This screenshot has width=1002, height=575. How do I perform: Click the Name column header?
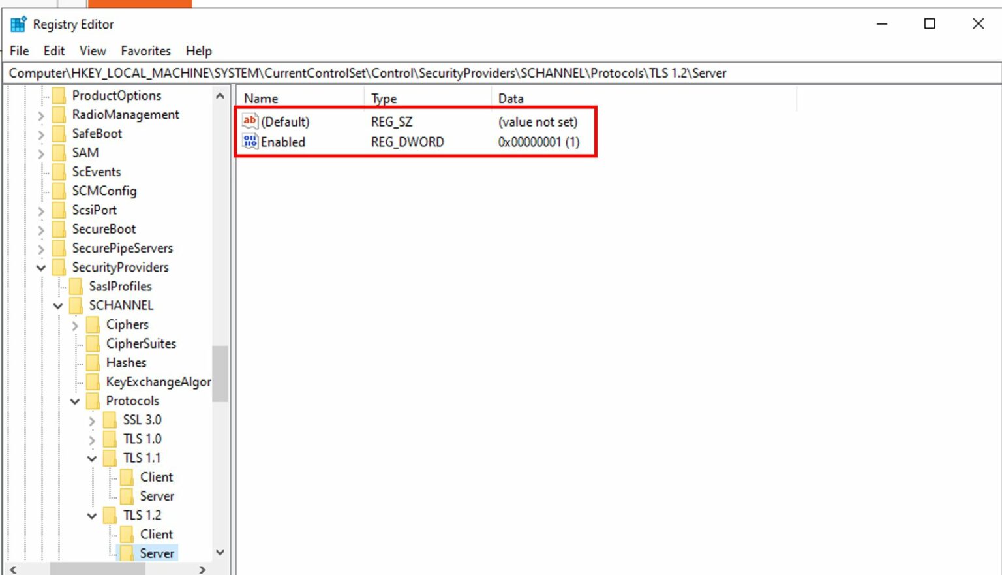point(261,98)
